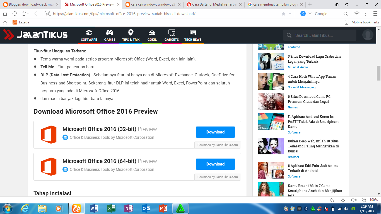The height and width of the screenshot is (214, 381).
Task: Open the SOFTWARE category
Action: click(89, 36)
